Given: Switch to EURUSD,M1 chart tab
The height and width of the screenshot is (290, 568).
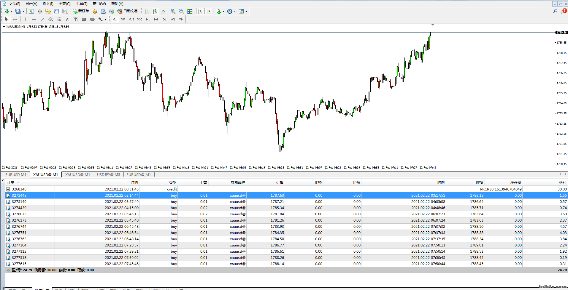Looking at the screenshot, I should pos(16,175).
